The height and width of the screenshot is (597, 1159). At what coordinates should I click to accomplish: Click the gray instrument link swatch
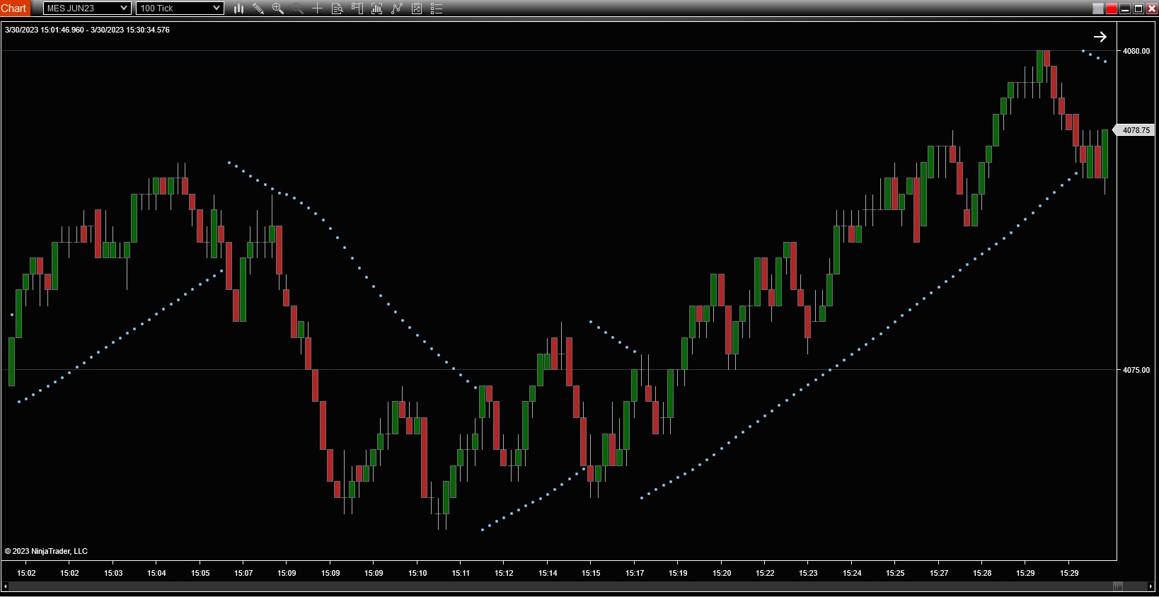1098,8
